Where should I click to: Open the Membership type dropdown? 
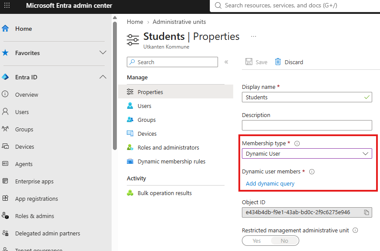coord(307,153)
